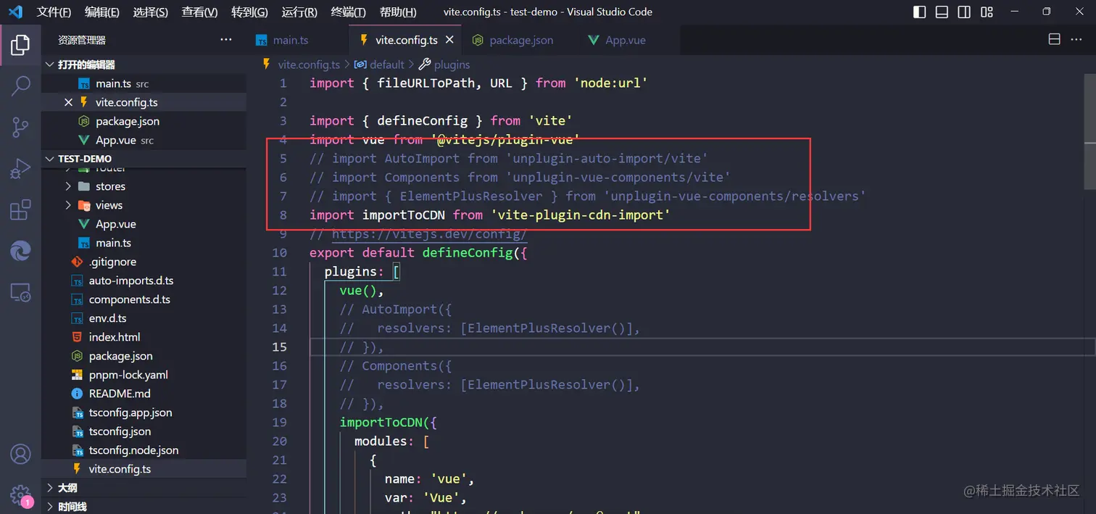
Task: Select vite.config.ts in TEST-DEMO tree
Action: [x=144, y=469]
